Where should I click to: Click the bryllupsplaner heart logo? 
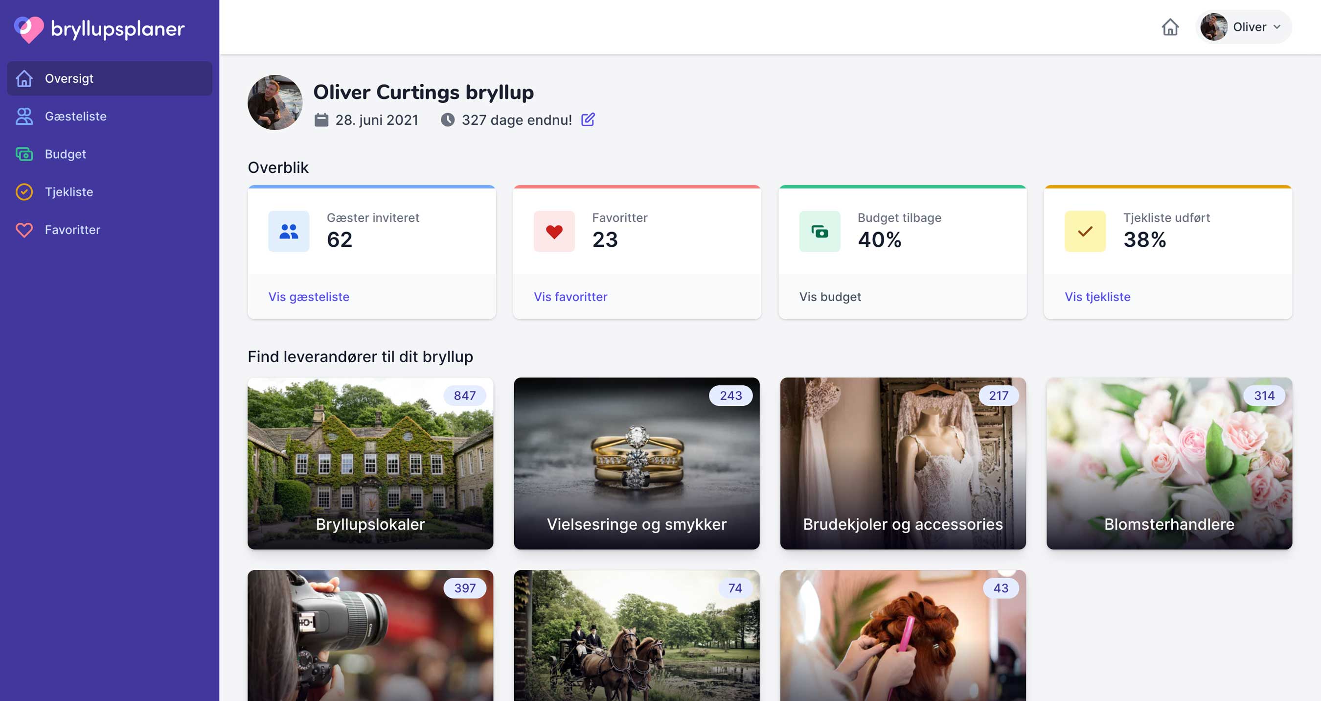(x=29, y=29)
